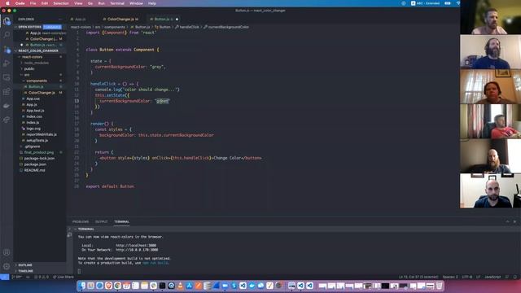Screen dimensions: 521x293
Task: Click UTF-8 encoding in status bar
Action: click(x=466, y=277)
